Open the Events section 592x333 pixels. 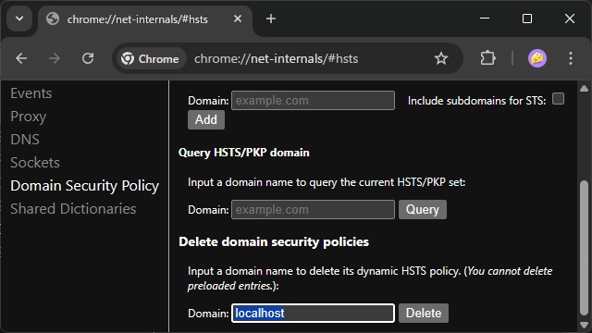[x=31, y=93]
